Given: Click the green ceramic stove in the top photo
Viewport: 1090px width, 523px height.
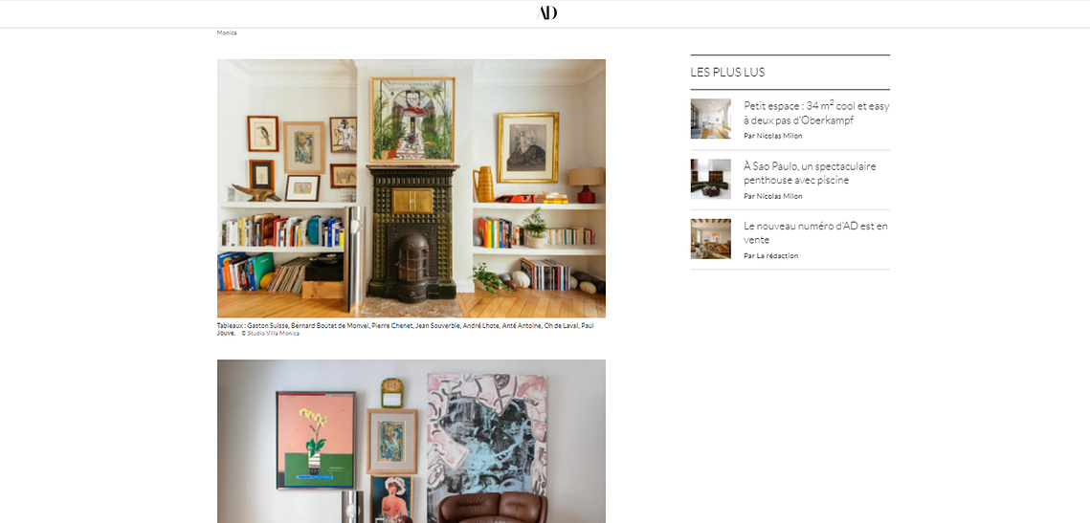Looking at the screenshot, I should (412, 232).
